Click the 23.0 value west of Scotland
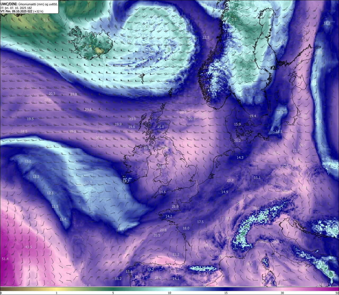 tap(132, 119)
